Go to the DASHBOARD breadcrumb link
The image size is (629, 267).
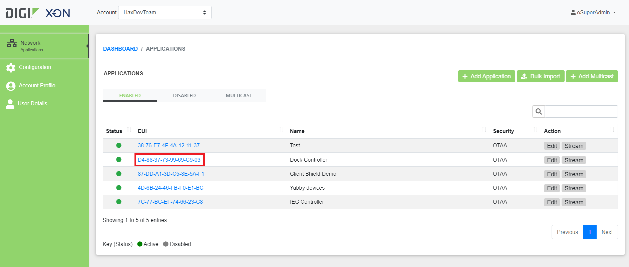[120, 49]
